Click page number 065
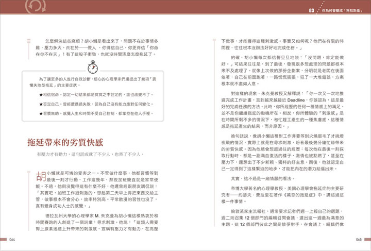This screenshot has height=251, width=371. [359, 240]
